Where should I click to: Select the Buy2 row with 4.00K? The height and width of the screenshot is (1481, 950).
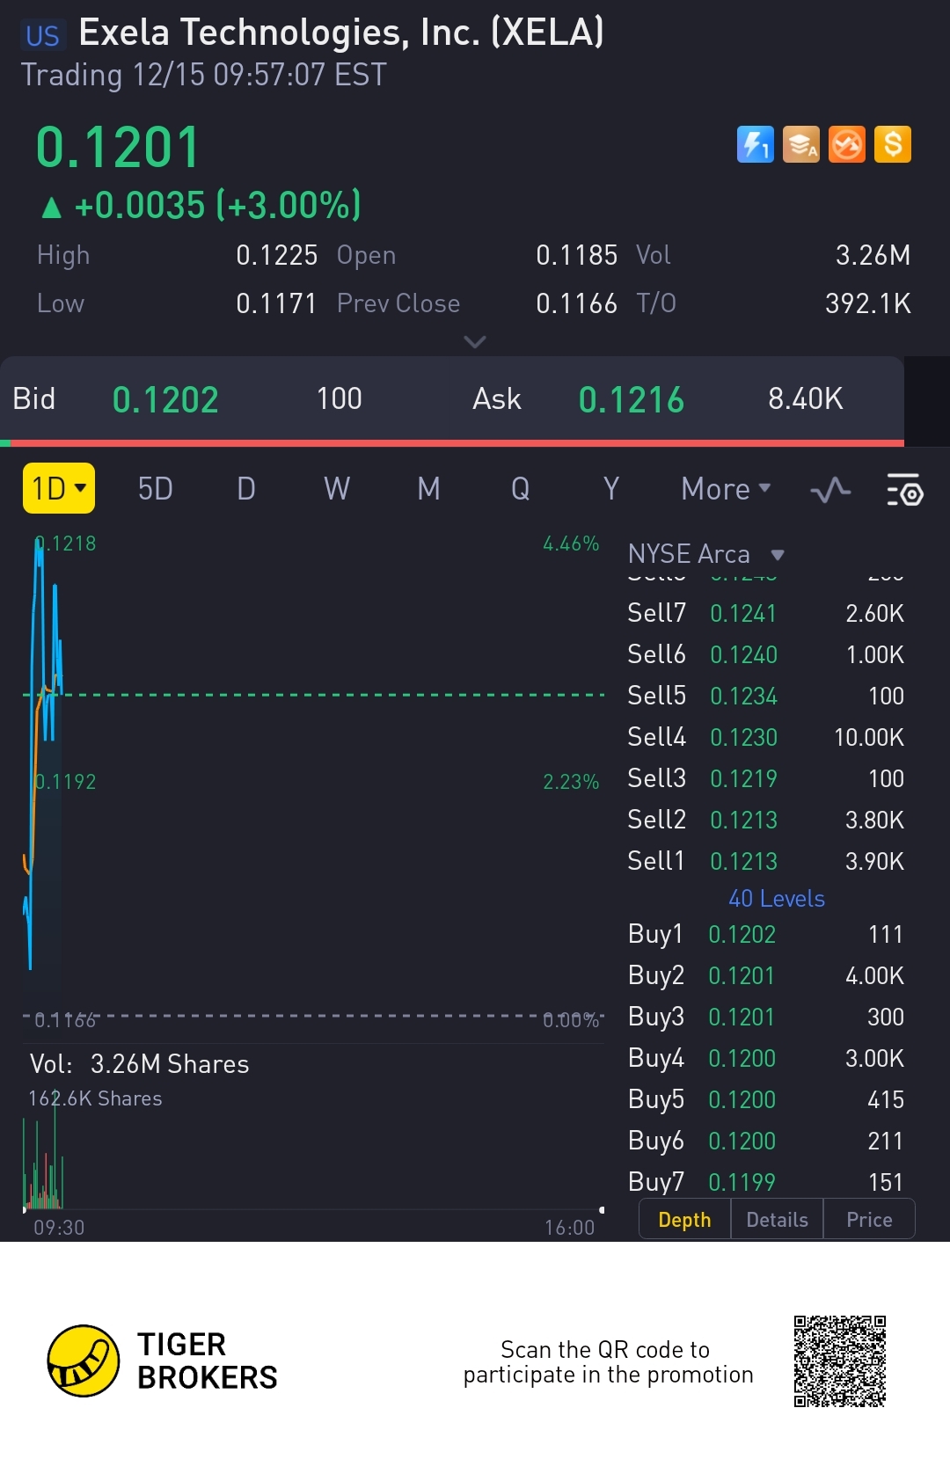[x=765, y=975]
